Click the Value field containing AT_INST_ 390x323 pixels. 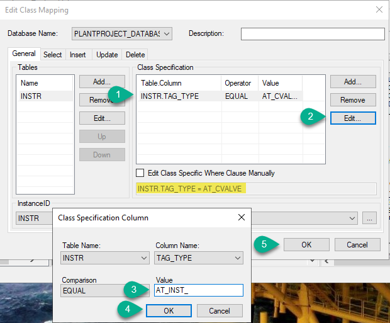[x=199, y=290]
